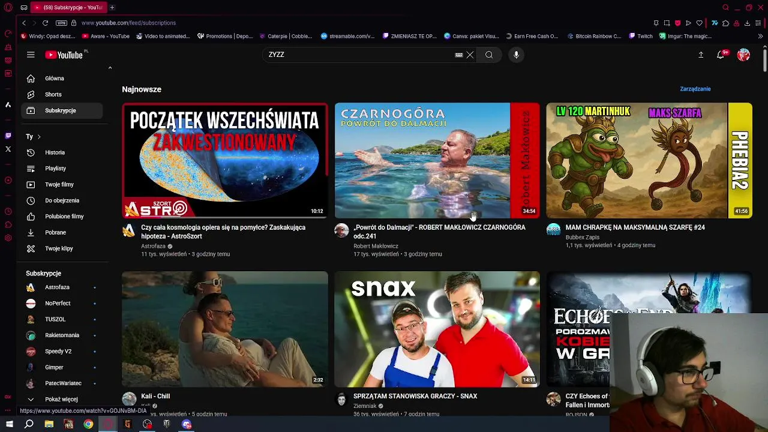Image resolution: width=768 pixels, height=432 pixels.
Task: Open YouTube notifications bell
Action: coord(721,55)
